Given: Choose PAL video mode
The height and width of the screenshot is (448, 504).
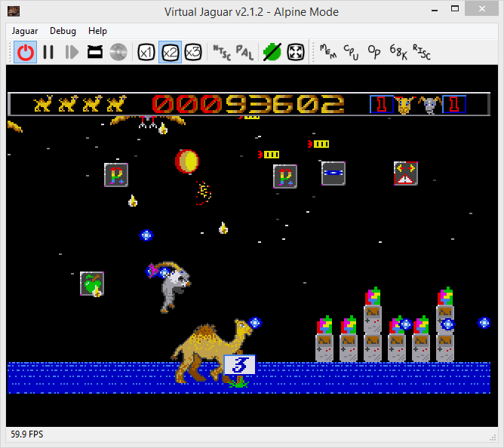Looking at the screenshot, I should click(x=244, y=52).
